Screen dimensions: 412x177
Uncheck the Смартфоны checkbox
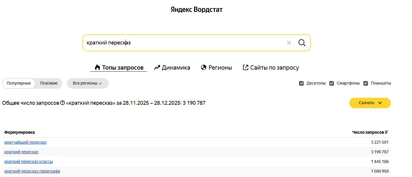[332, 83]
